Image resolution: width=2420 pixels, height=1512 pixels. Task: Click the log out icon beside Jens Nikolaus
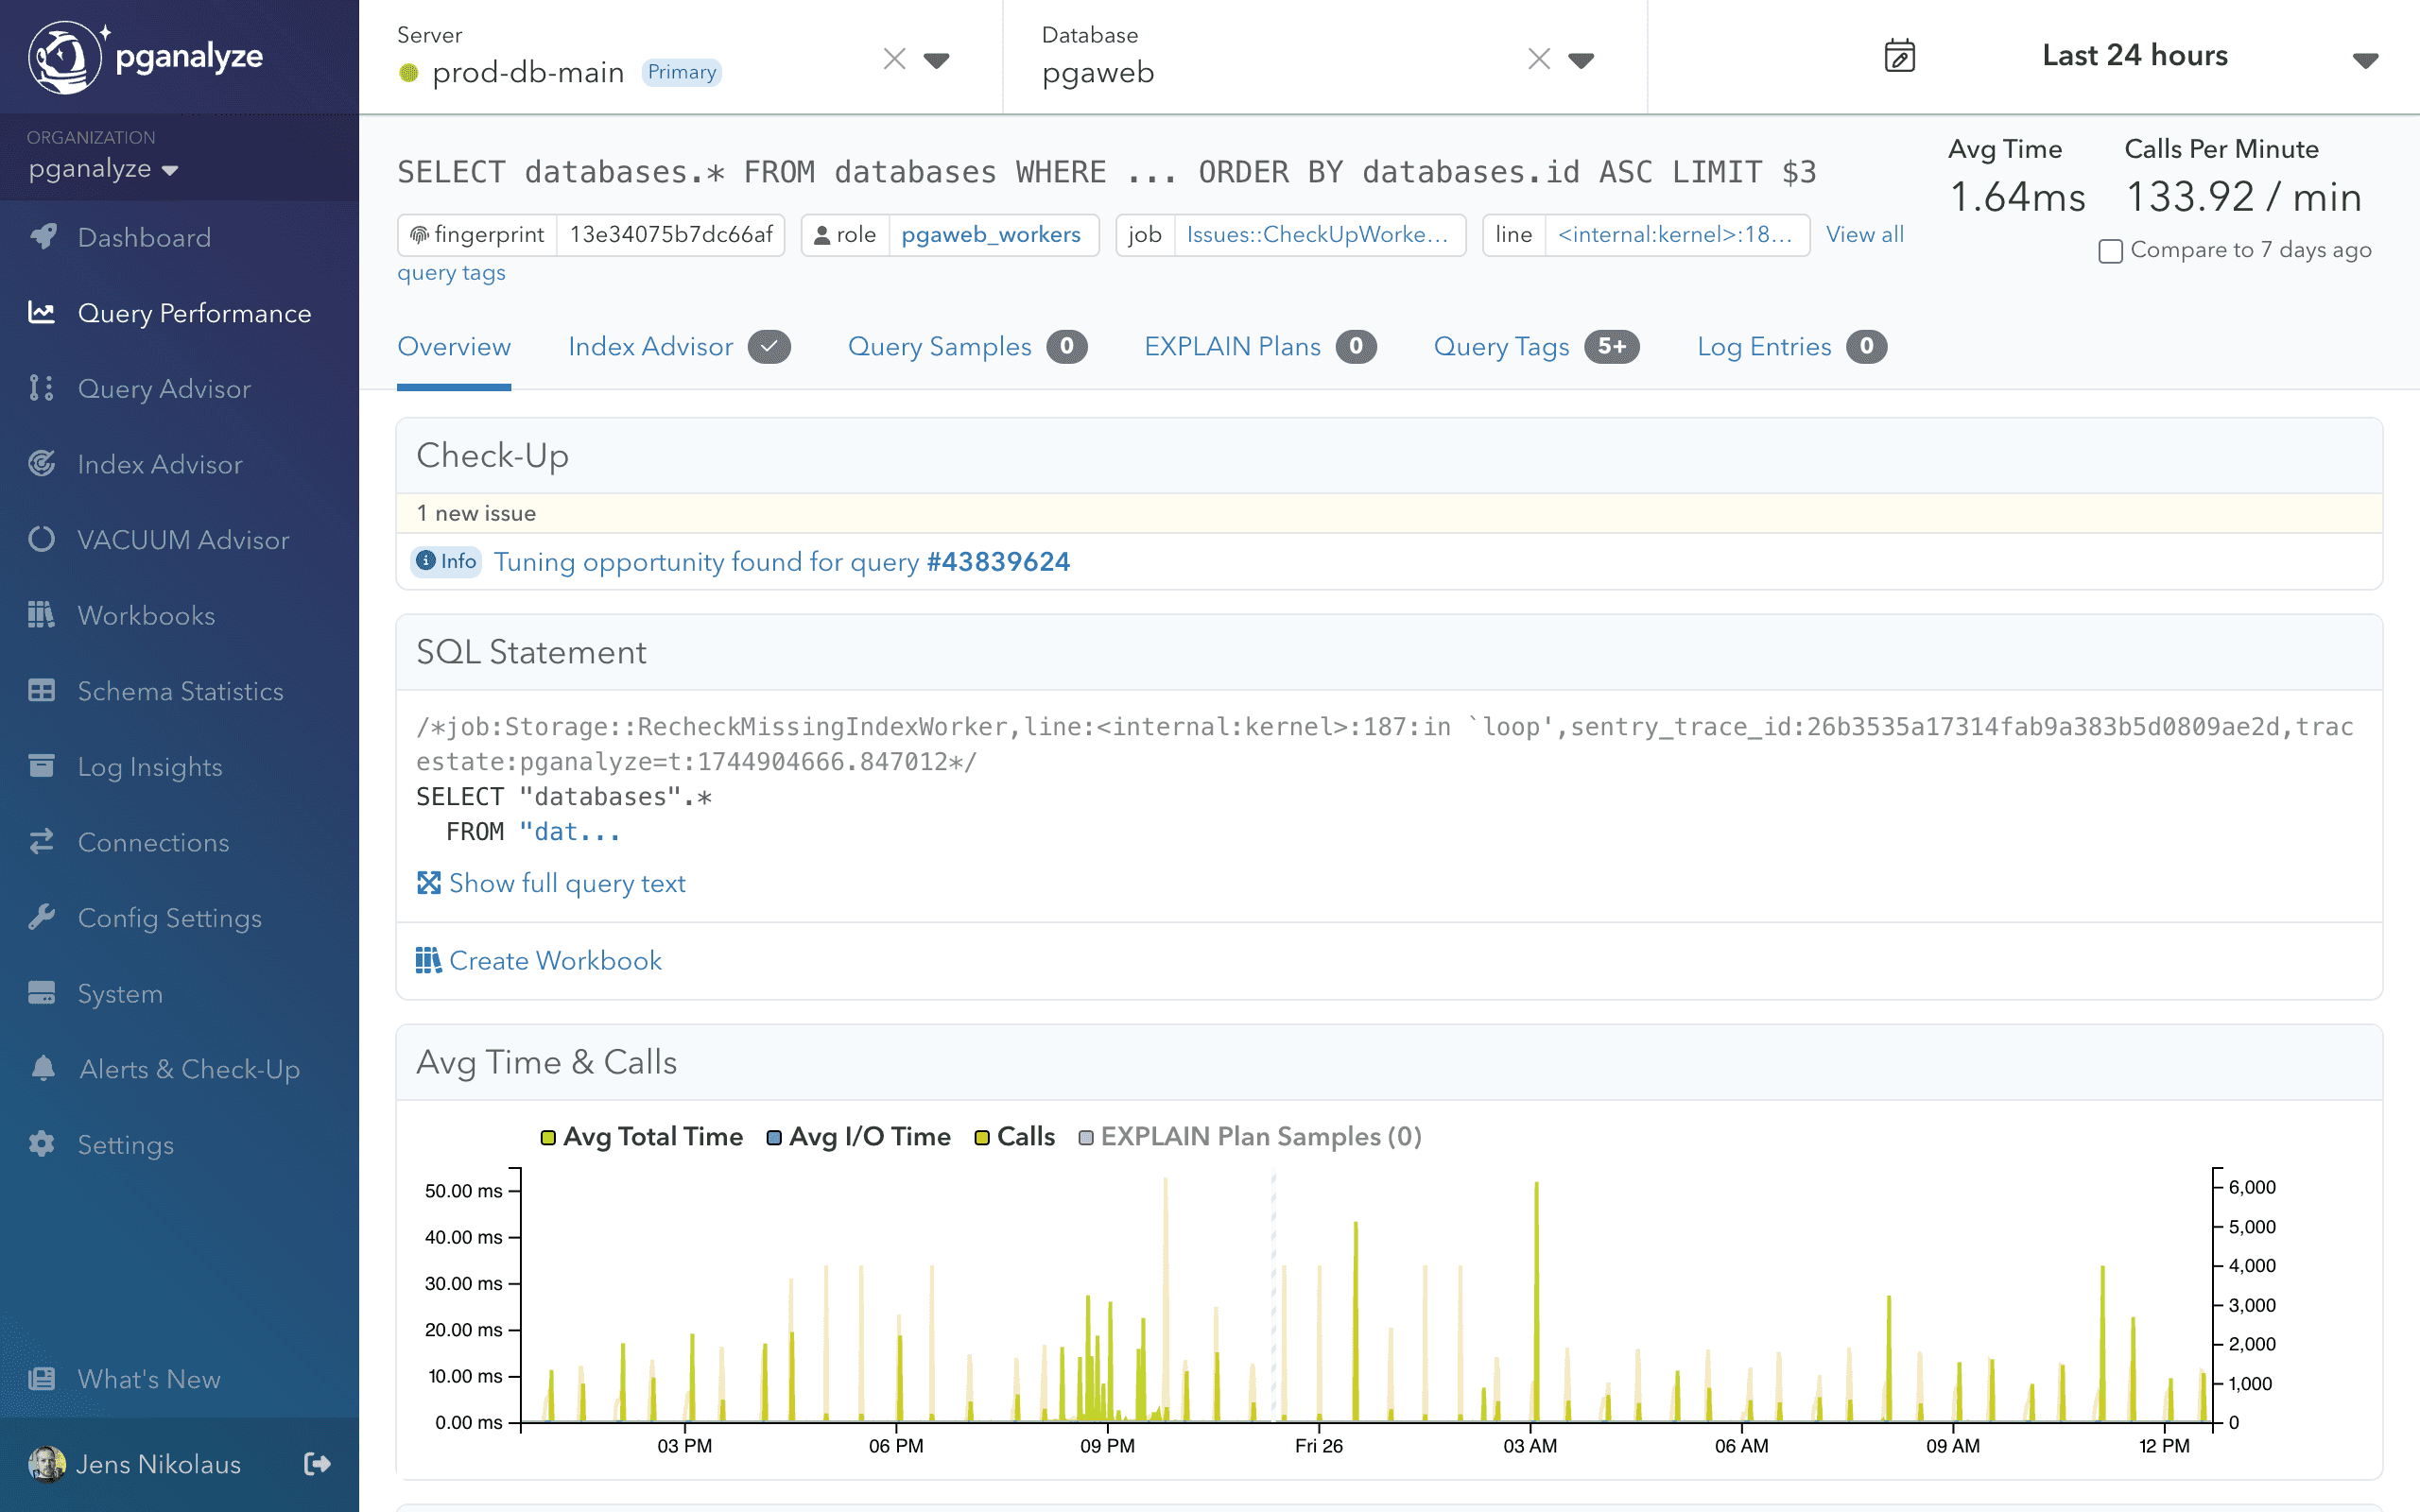click(x=317, y=1464)
